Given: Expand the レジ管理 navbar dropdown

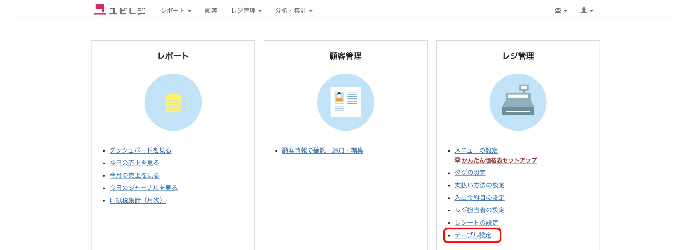Looking at the screenshot, I should point(246,11).
